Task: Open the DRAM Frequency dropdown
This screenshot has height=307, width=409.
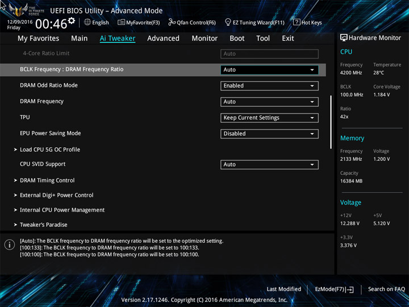Action: [269, 102]
